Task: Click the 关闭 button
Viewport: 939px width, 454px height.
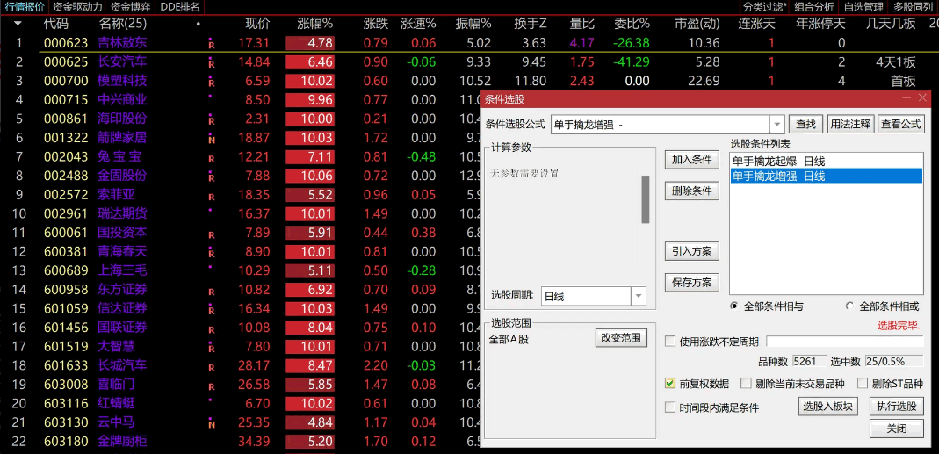Action: coord(897,429)
